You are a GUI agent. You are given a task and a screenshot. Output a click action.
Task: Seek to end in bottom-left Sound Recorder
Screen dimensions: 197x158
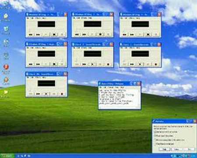(38, 94)
